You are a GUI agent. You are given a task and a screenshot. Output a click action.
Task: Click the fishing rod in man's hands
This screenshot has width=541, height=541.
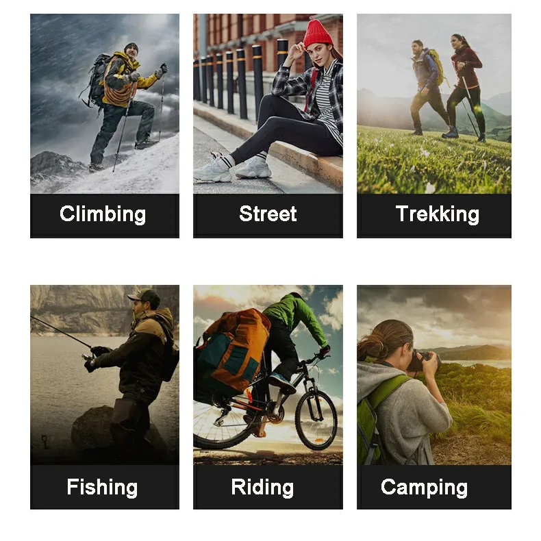(x=62, y=332)
